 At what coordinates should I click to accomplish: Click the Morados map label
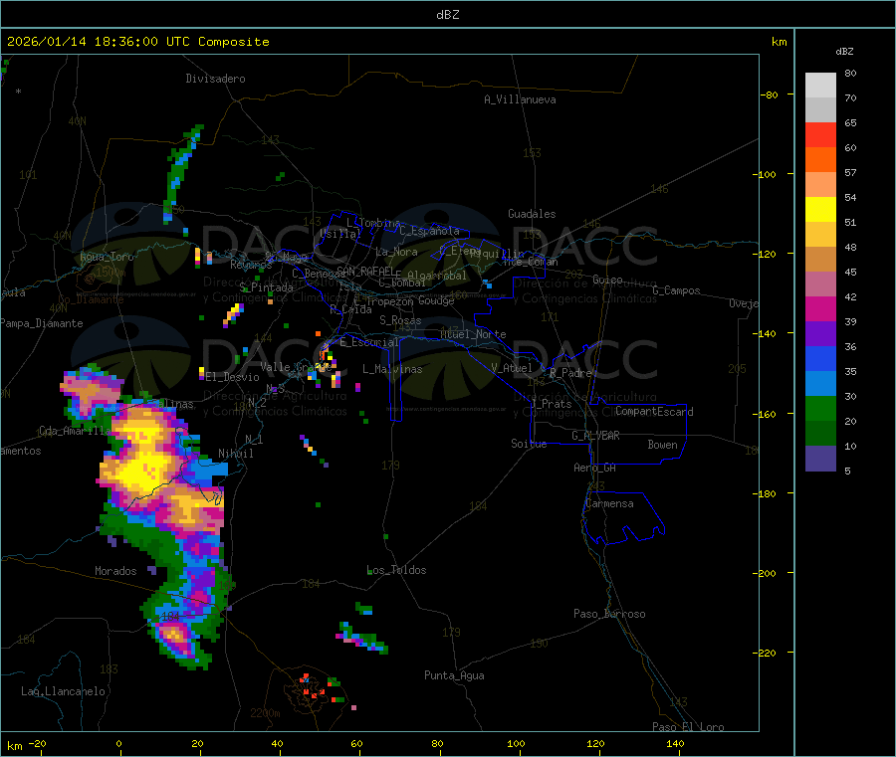pyautogui.click(x=116, y=571)
